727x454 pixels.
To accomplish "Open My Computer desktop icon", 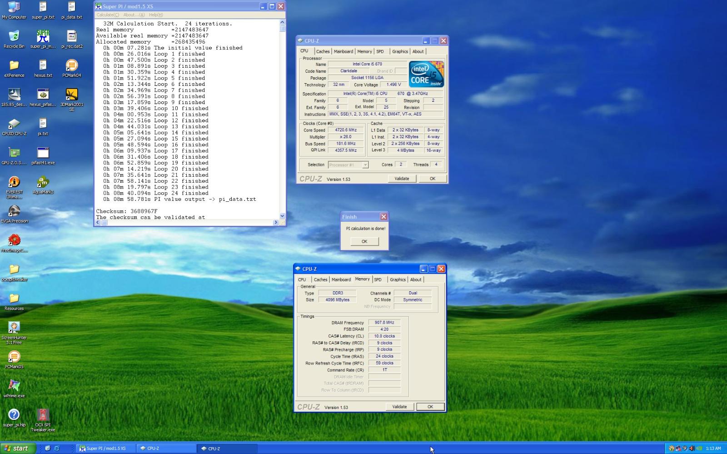I will coord(14,10).
